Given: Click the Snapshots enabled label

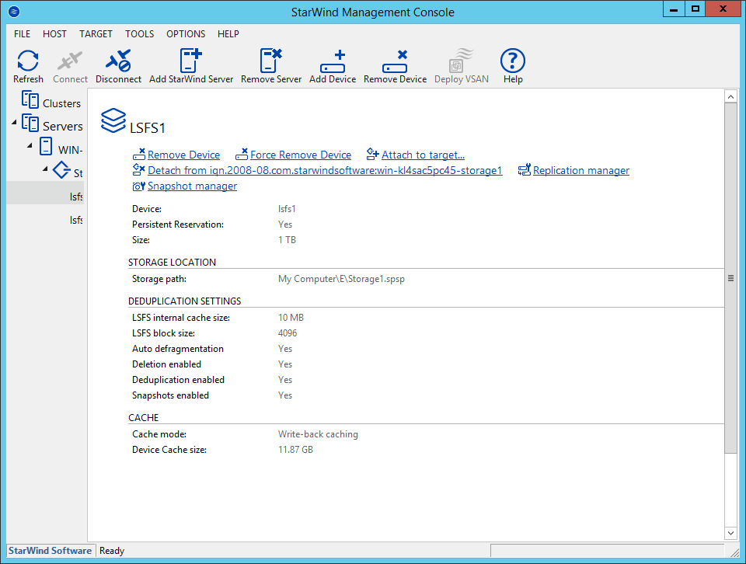Looking at the screenshot, I should 170,395.
